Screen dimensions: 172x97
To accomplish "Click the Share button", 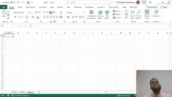I will point(165,7).
